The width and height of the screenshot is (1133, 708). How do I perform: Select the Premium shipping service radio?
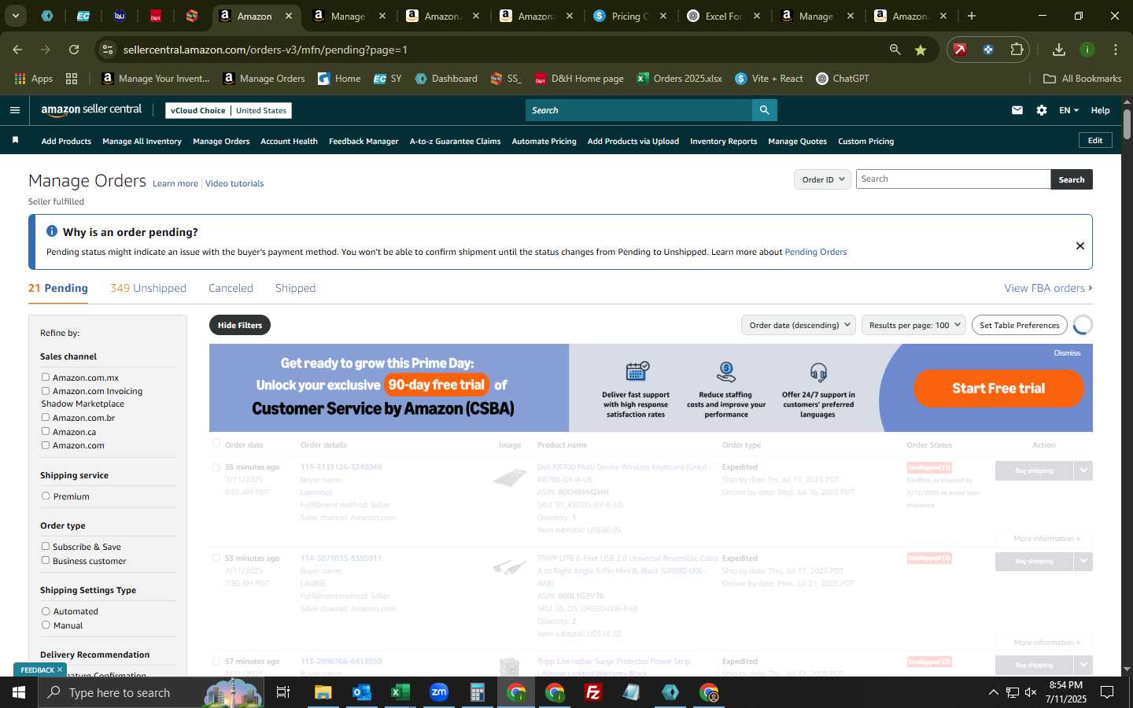46,496
